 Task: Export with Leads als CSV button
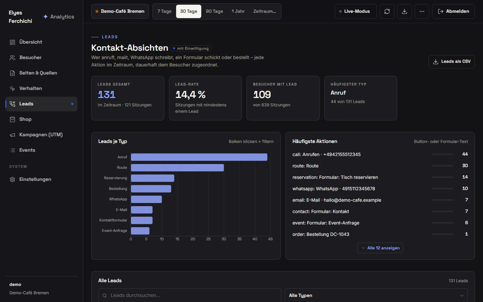[451, 62]
